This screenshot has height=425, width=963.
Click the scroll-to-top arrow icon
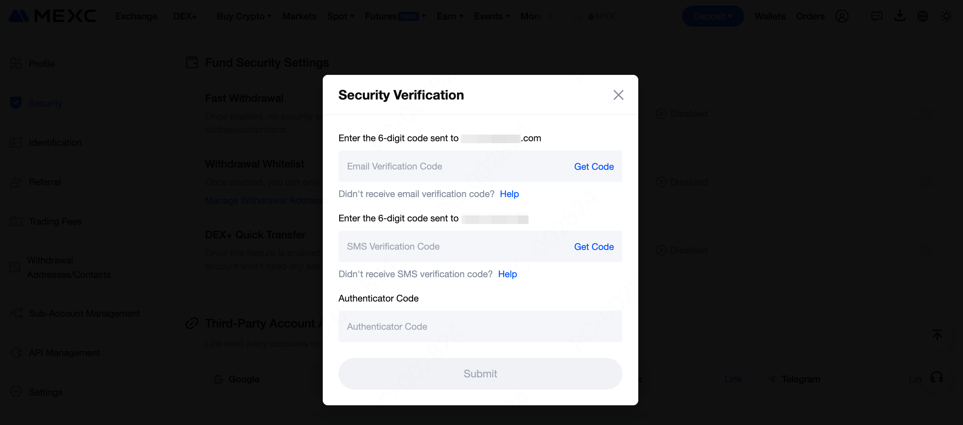937,335
